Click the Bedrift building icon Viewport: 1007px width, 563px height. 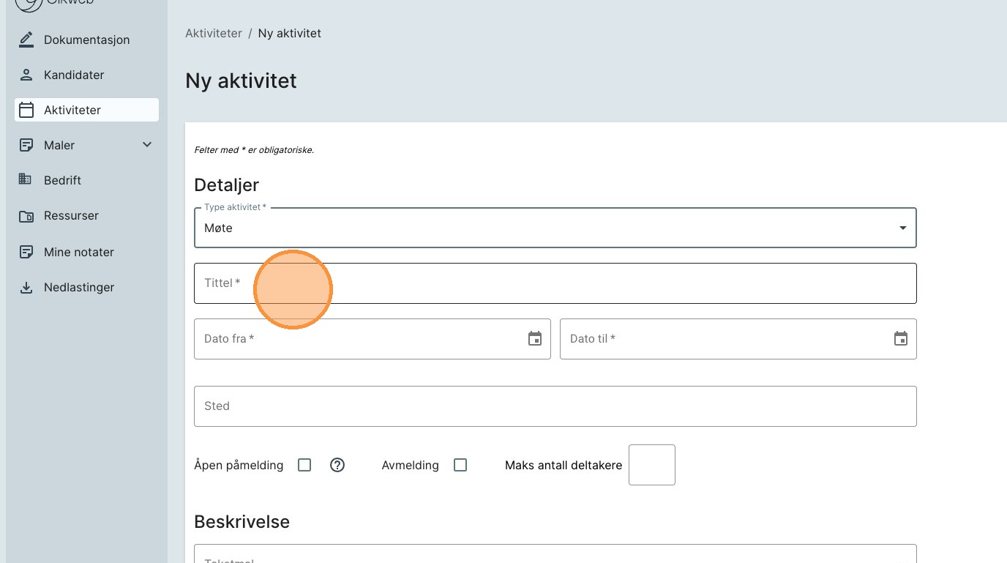[x=26, y=180]
